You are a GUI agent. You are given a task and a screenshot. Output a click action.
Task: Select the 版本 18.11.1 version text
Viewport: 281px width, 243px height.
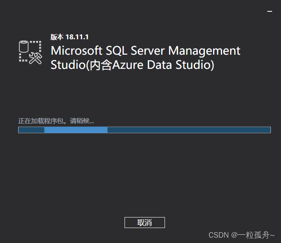coord(70,37)
